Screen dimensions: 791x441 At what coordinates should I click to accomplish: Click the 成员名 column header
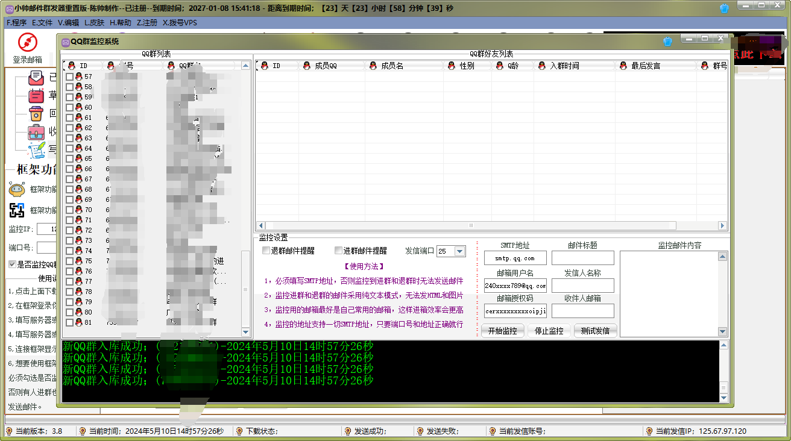coord(404,66)
